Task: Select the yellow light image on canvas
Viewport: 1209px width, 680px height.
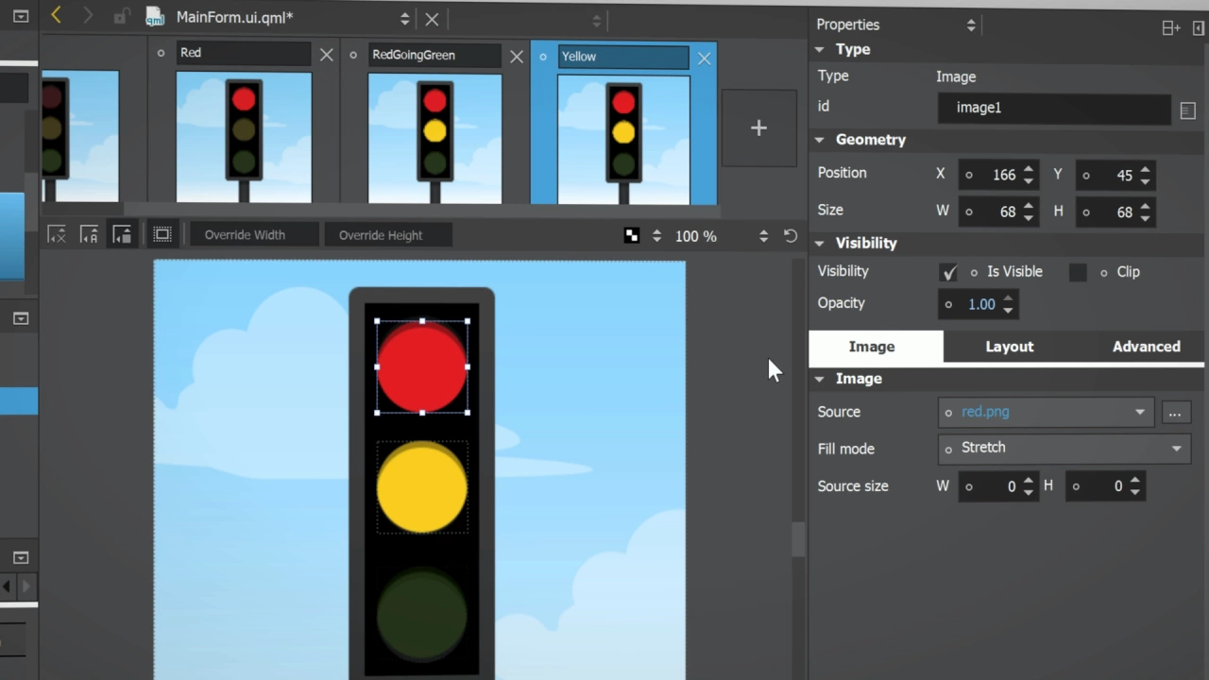Action: (422, 487)
